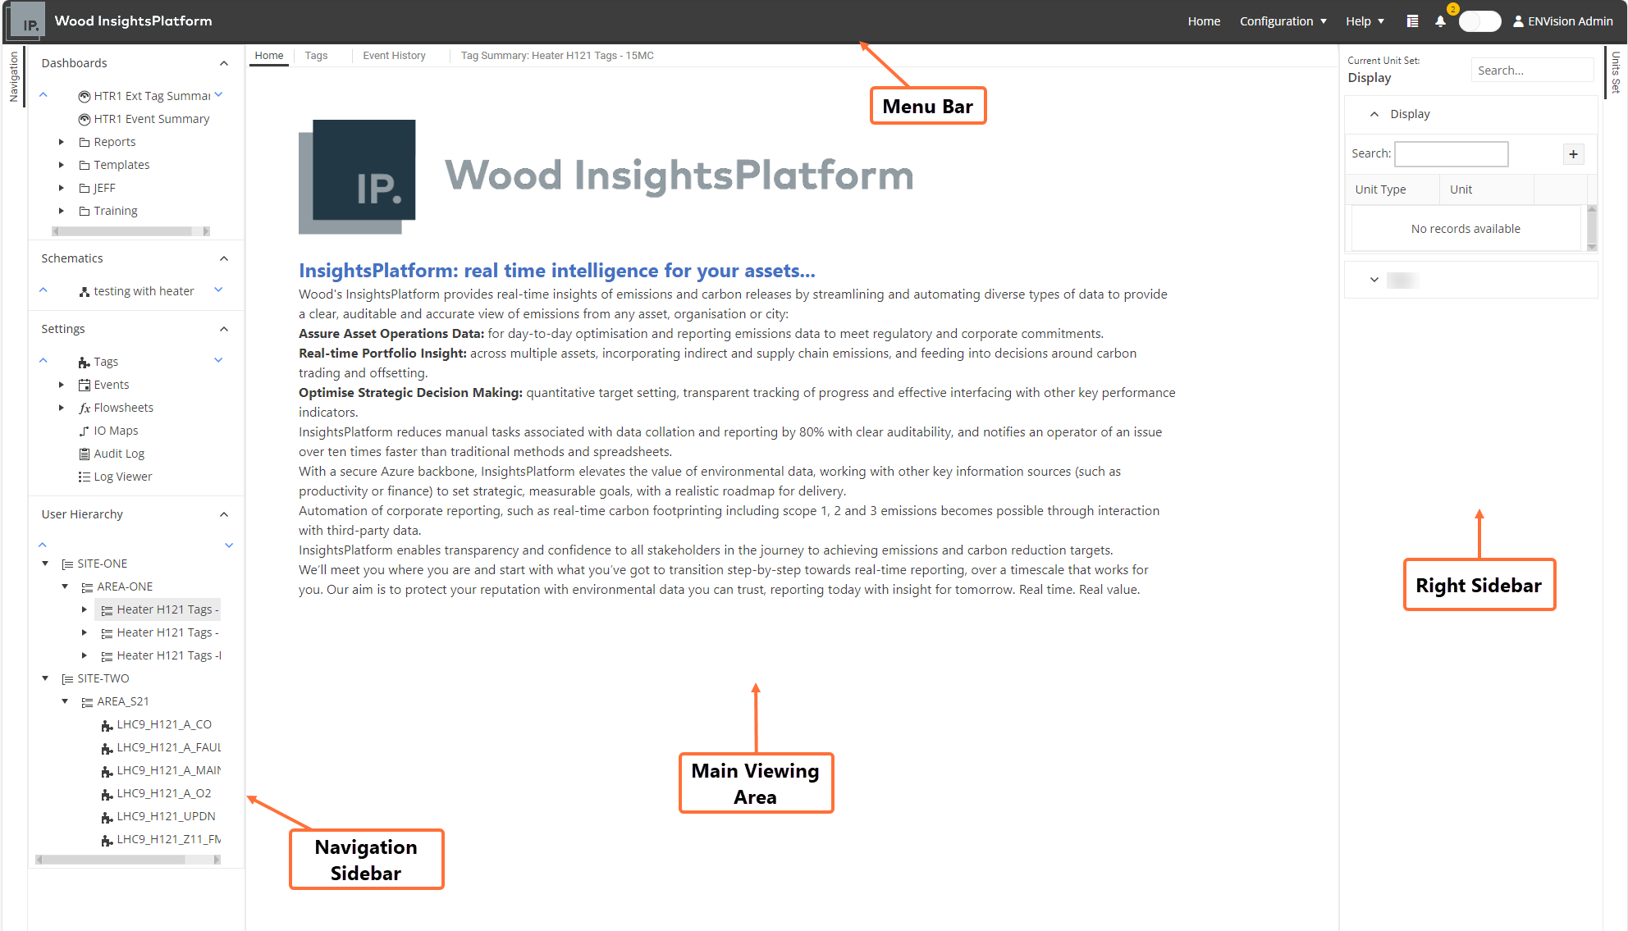Open the Log Viewer link
The width and height of the screenshot is (1628, 931).
pyautogui.click(x=123, y=477)
